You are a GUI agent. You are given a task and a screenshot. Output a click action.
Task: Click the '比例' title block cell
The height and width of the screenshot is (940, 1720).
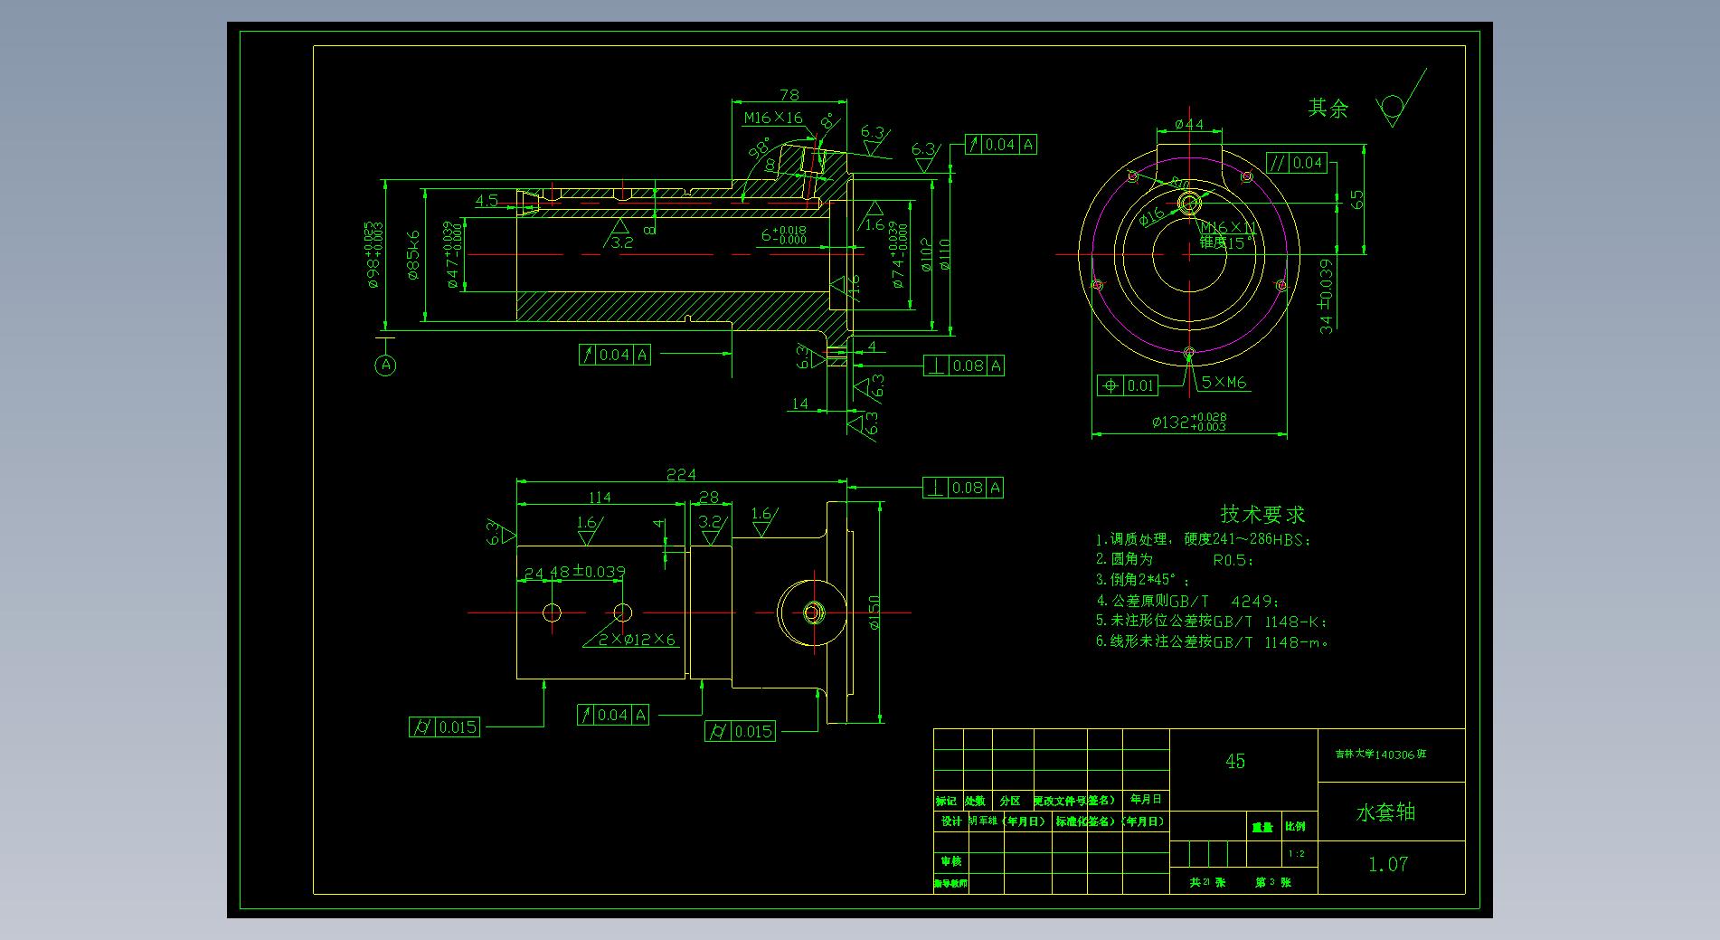pos(1295,826)
